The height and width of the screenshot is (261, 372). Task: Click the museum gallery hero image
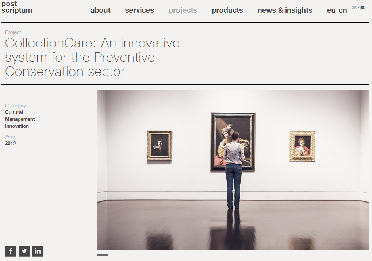coord(233,170)
